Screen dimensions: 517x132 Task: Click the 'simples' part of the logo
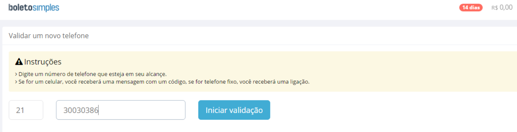tap(46, 8)
